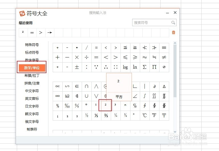Viewport: 219px width, 151px height.
Task: Insert the one-half fraction ½
Action: (87, 115)
